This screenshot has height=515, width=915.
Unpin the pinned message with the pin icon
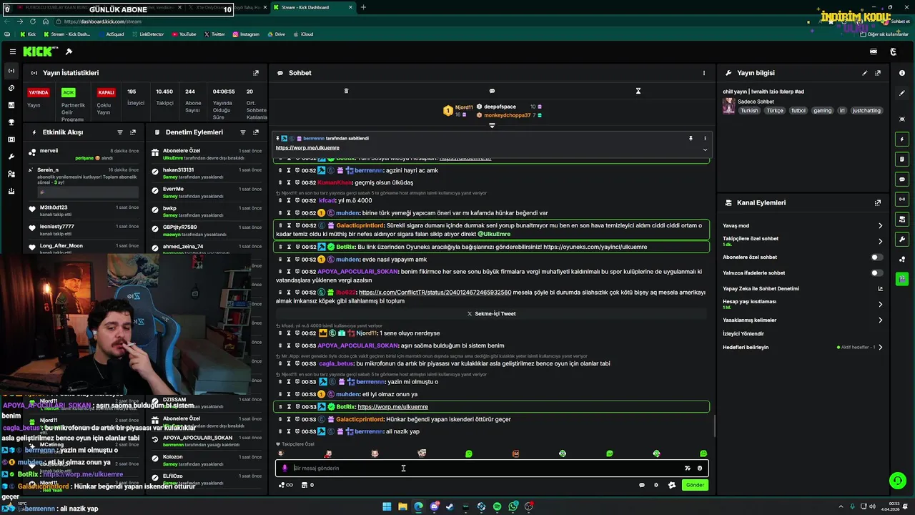click(691, 138)
